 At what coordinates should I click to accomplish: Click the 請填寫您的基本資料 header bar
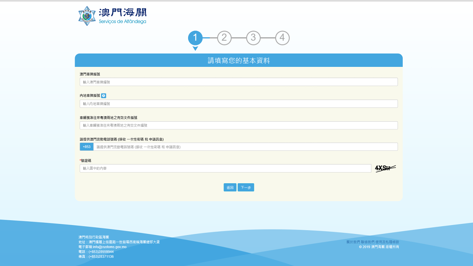(x=238, y=61)
